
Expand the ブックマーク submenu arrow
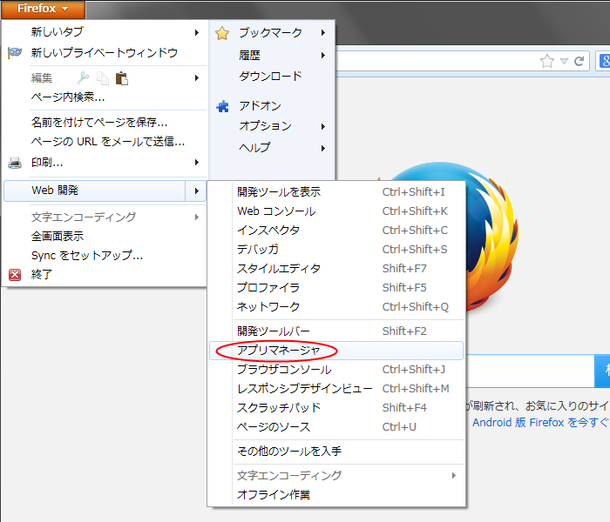point(323,33)
